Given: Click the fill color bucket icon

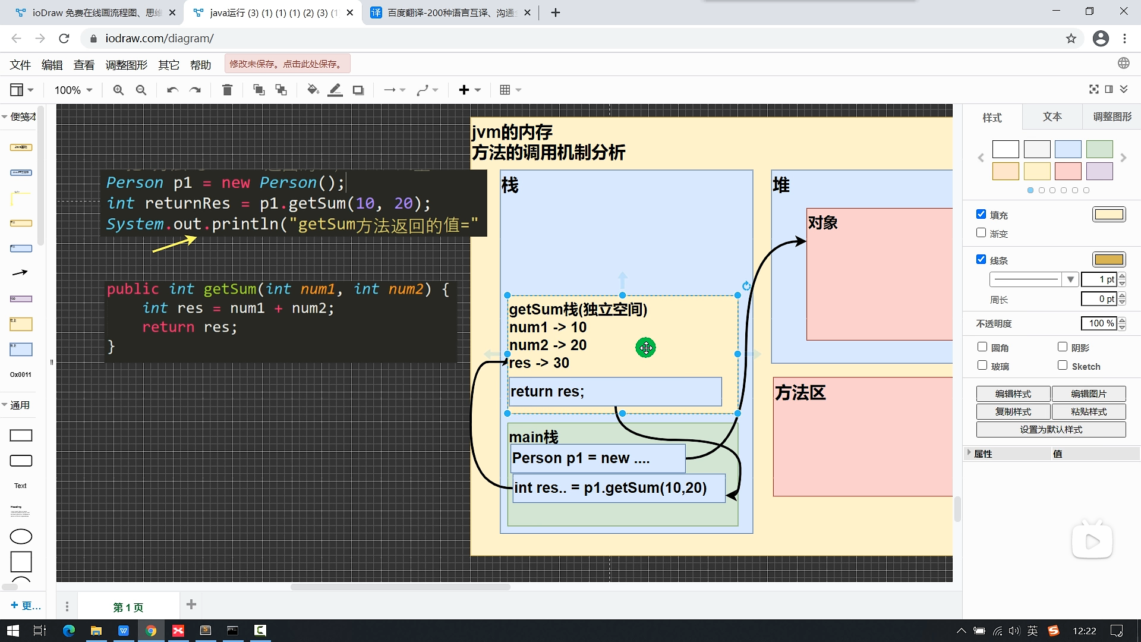Looking at the screenshot, I should (x=313, y=90).
